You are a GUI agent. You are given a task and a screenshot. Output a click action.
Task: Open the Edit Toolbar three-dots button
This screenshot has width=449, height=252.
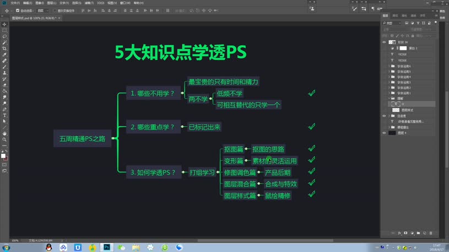pyautogui.click(x=4, y=145)
